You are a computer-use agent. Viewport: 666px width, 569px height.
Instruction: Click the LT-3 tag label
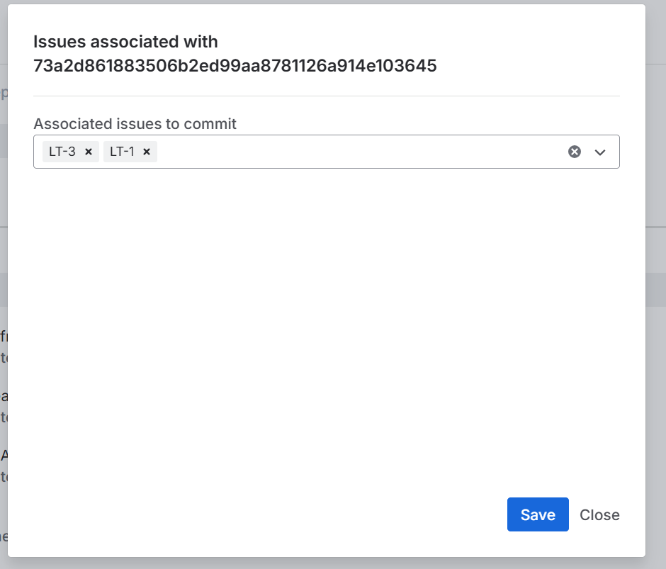(x=62, y=152)
